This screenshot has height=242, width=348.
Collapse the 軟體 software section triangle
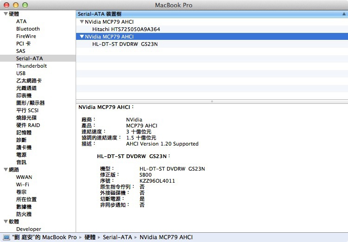click(x=6, y=222)
